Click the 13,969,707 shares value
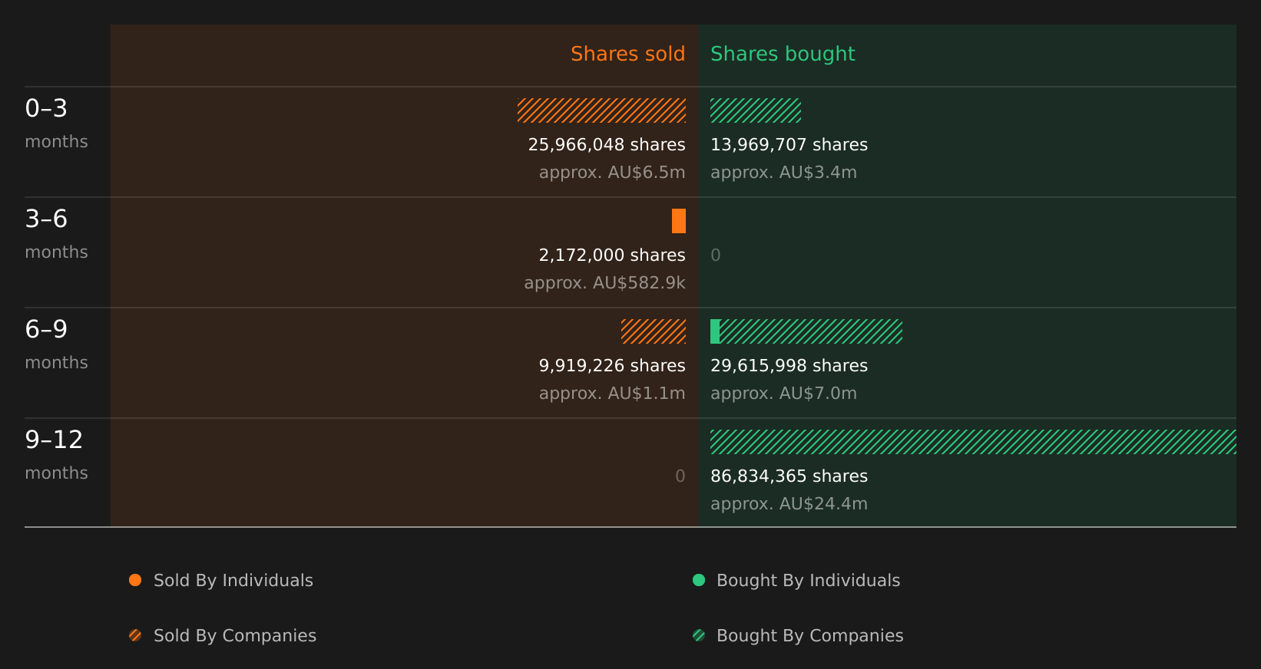Image resolution: width=1261 pixels, height=669 pixels. click(x=789, y=145)
